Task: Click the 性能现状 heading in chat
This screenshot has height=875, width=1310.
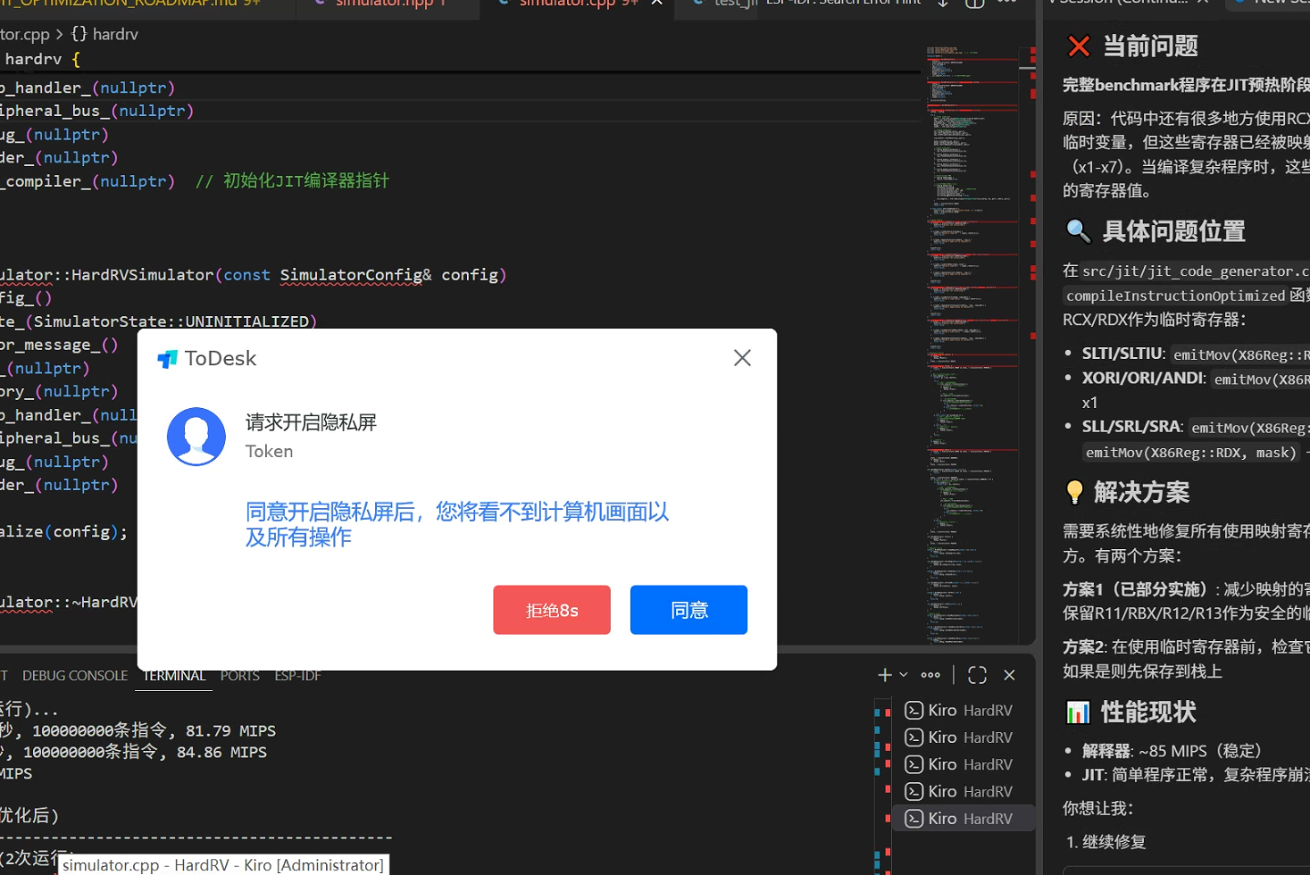Action: [1148, 712]
